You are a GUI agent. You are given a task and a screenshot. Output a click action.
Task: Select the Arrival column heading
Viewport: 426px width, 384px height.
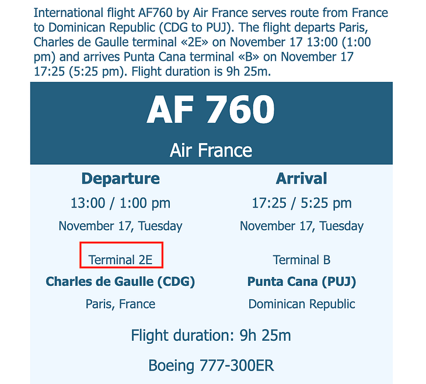pyautogui.click(x=301, y=178)
